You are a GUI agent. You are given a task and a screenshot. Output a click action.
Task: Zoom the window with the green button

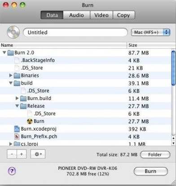(x=22, y=5)
